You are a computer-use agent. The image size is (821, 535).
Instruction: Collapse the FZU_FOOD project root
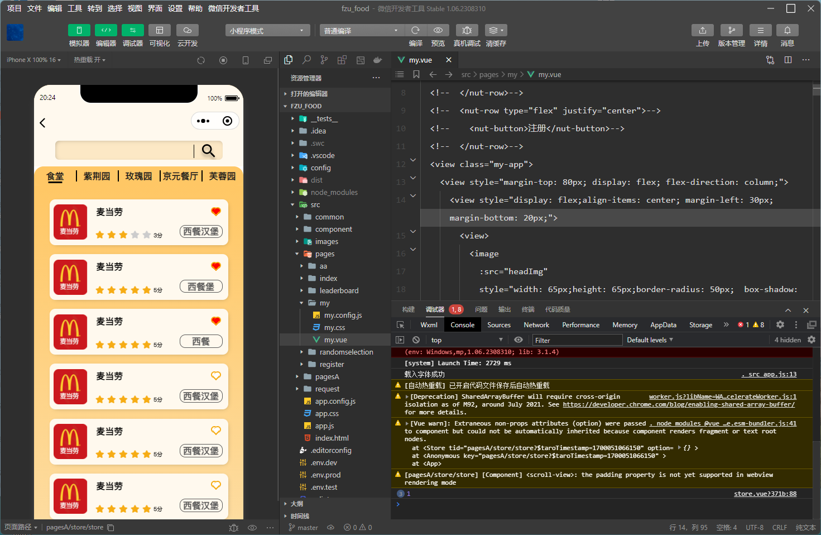coord(335,106)
